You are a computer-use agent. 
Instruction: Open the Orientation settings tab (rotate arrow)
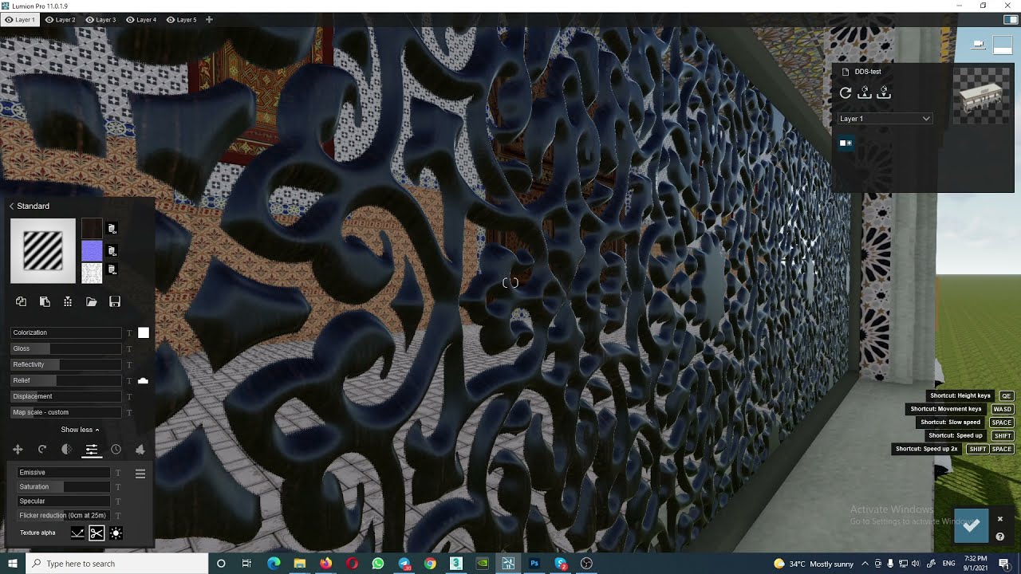[x=42, y=450]
